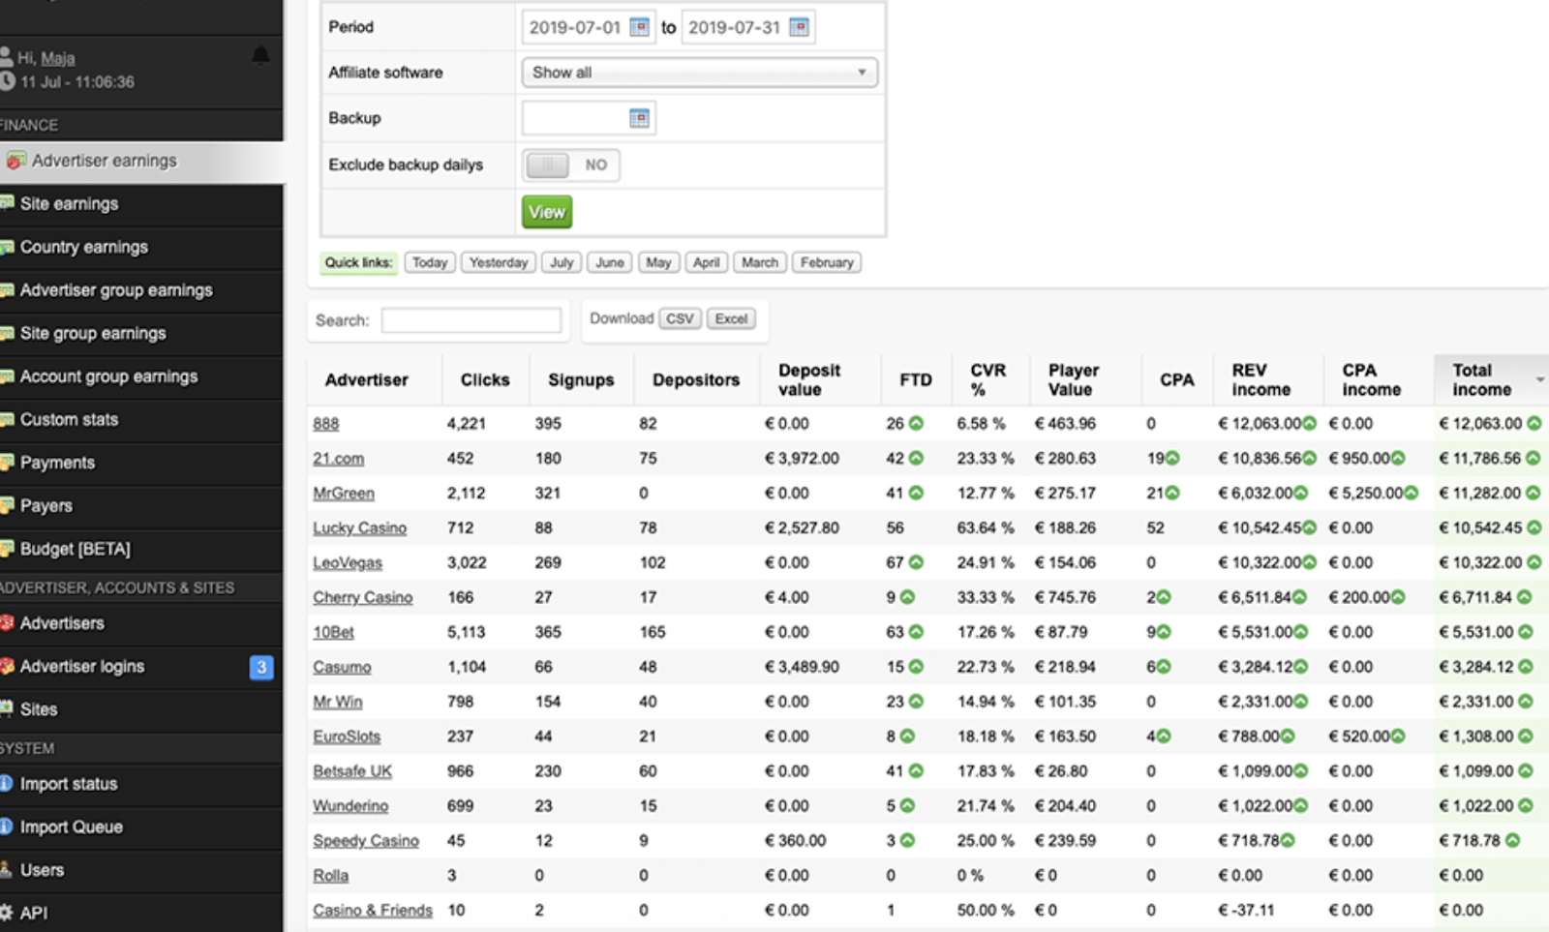1549x932 pixels.
Task: Open Advertiser group earnings
Action: click(x=116, y=290)
